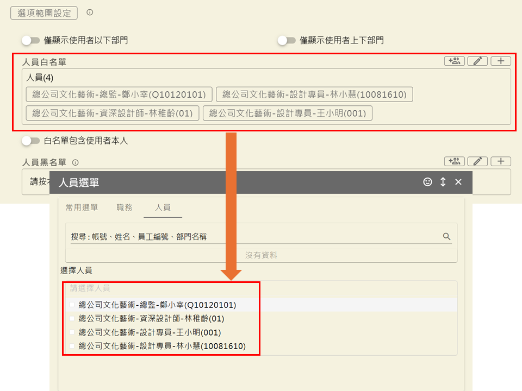522x391 pixels.
Task: Switch to 職務 tab
Action: 125,207
